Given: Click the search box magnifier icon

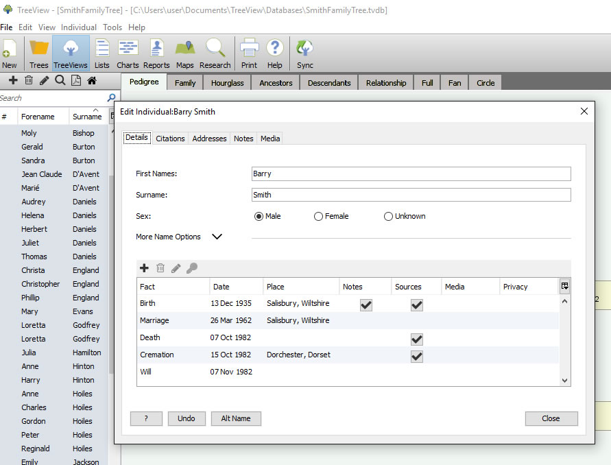Looking at the screenshot, I should [112, 97].
